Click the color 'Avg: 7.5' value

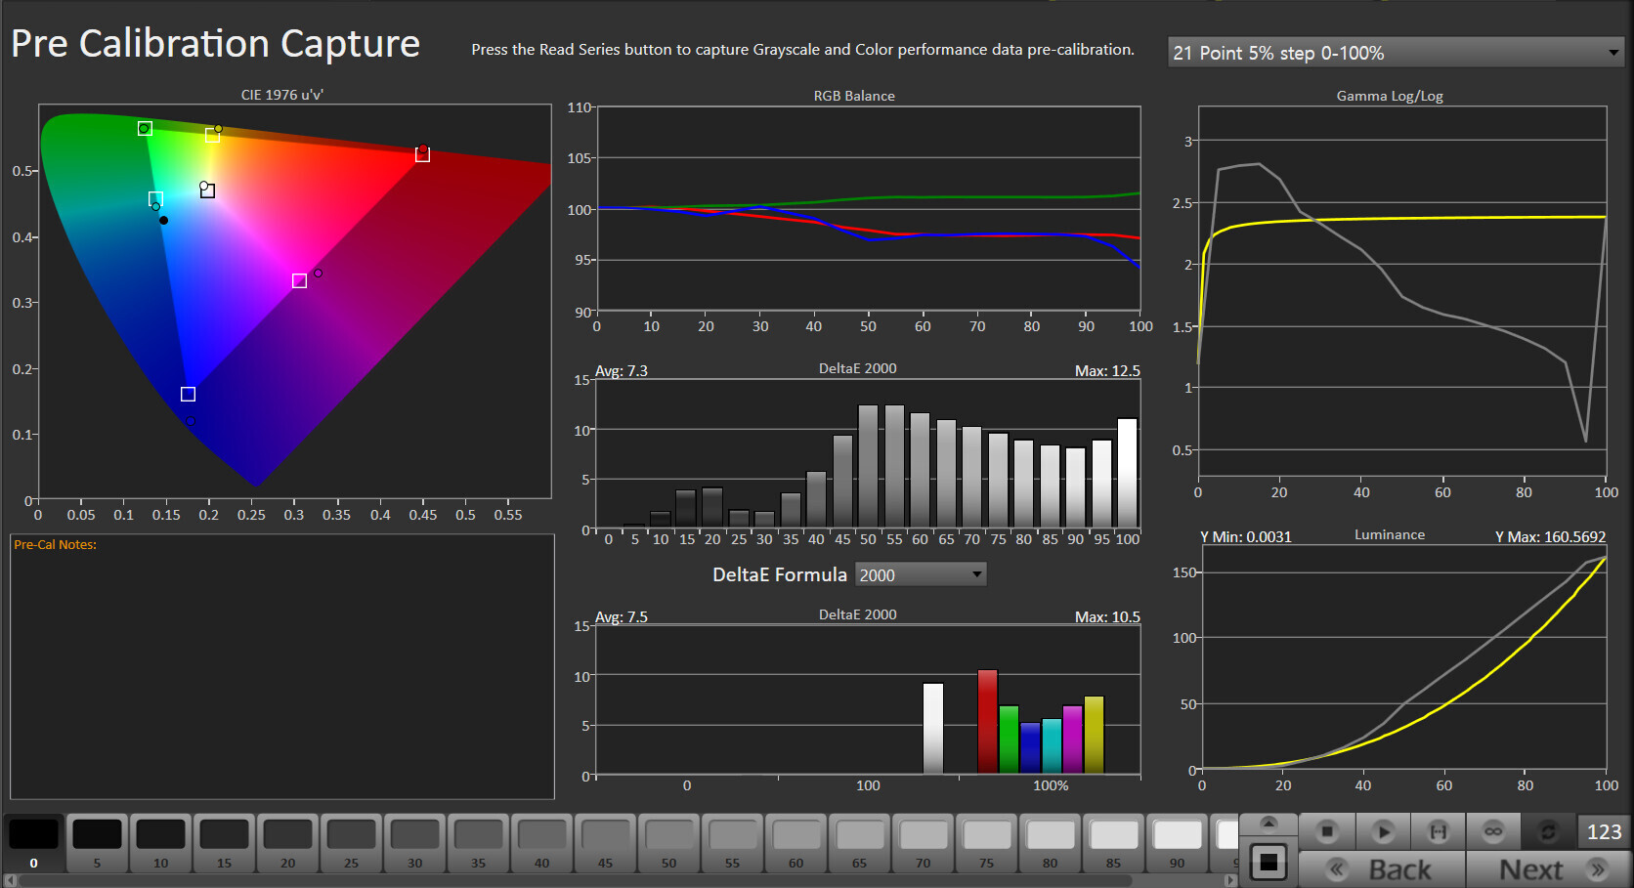point(622,617)
